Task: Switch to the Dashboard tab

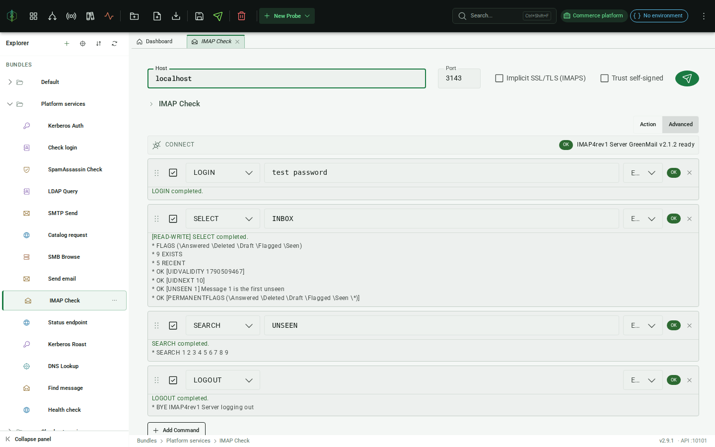Action: coord(154,42)
